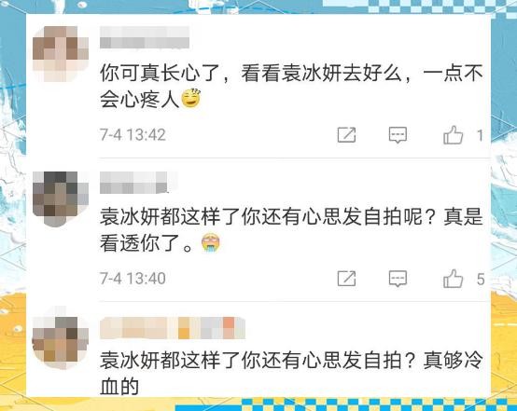
Task: Open third commenter's colorful blurred username
Action: coord(173,328)
